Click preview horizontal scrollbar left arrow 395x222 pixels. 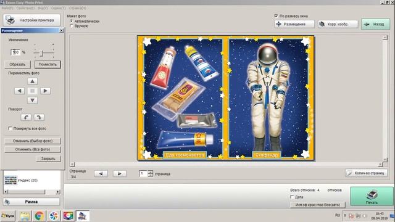click(x=72, y=165)
